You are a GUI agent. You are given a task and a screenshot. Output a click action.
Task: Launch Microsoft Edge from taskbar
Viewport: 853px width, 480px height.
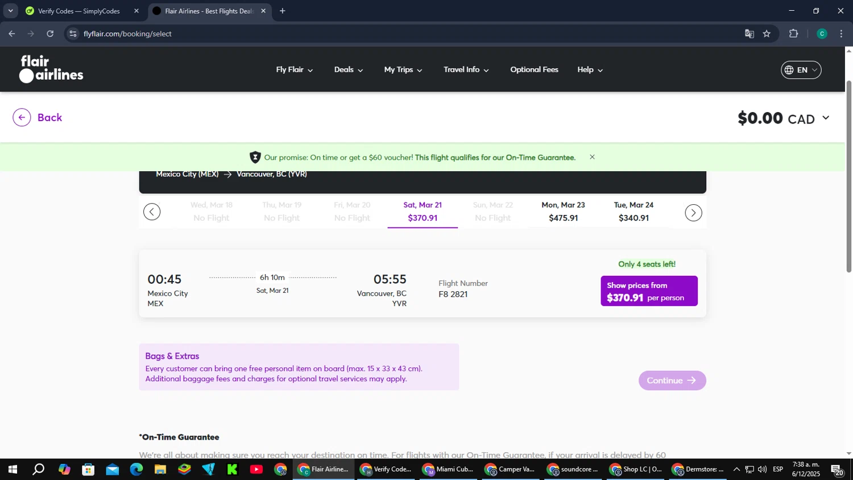[136, 470]
